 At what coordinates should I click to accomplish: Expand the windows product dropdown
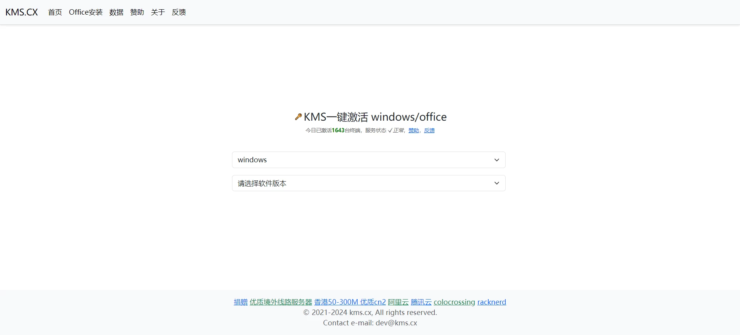coord(369,160)
